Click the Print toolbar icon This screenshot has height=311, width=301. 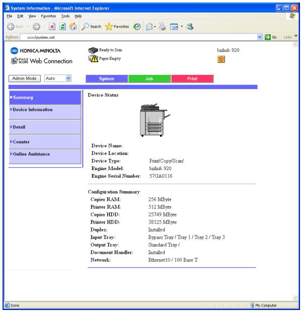162,27
